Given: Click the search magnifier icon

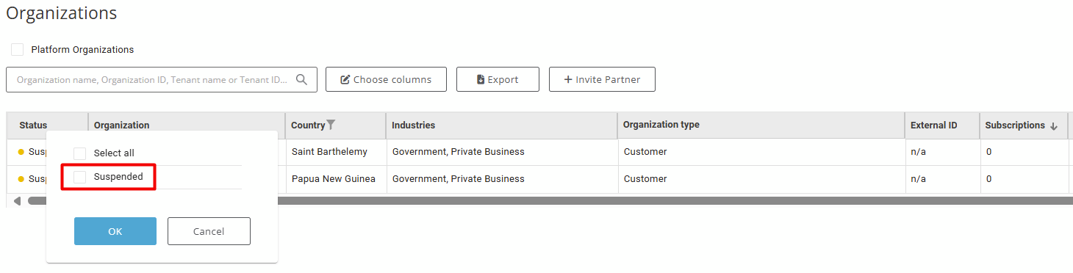Looking at the screenshot, I should coord(301,80).
